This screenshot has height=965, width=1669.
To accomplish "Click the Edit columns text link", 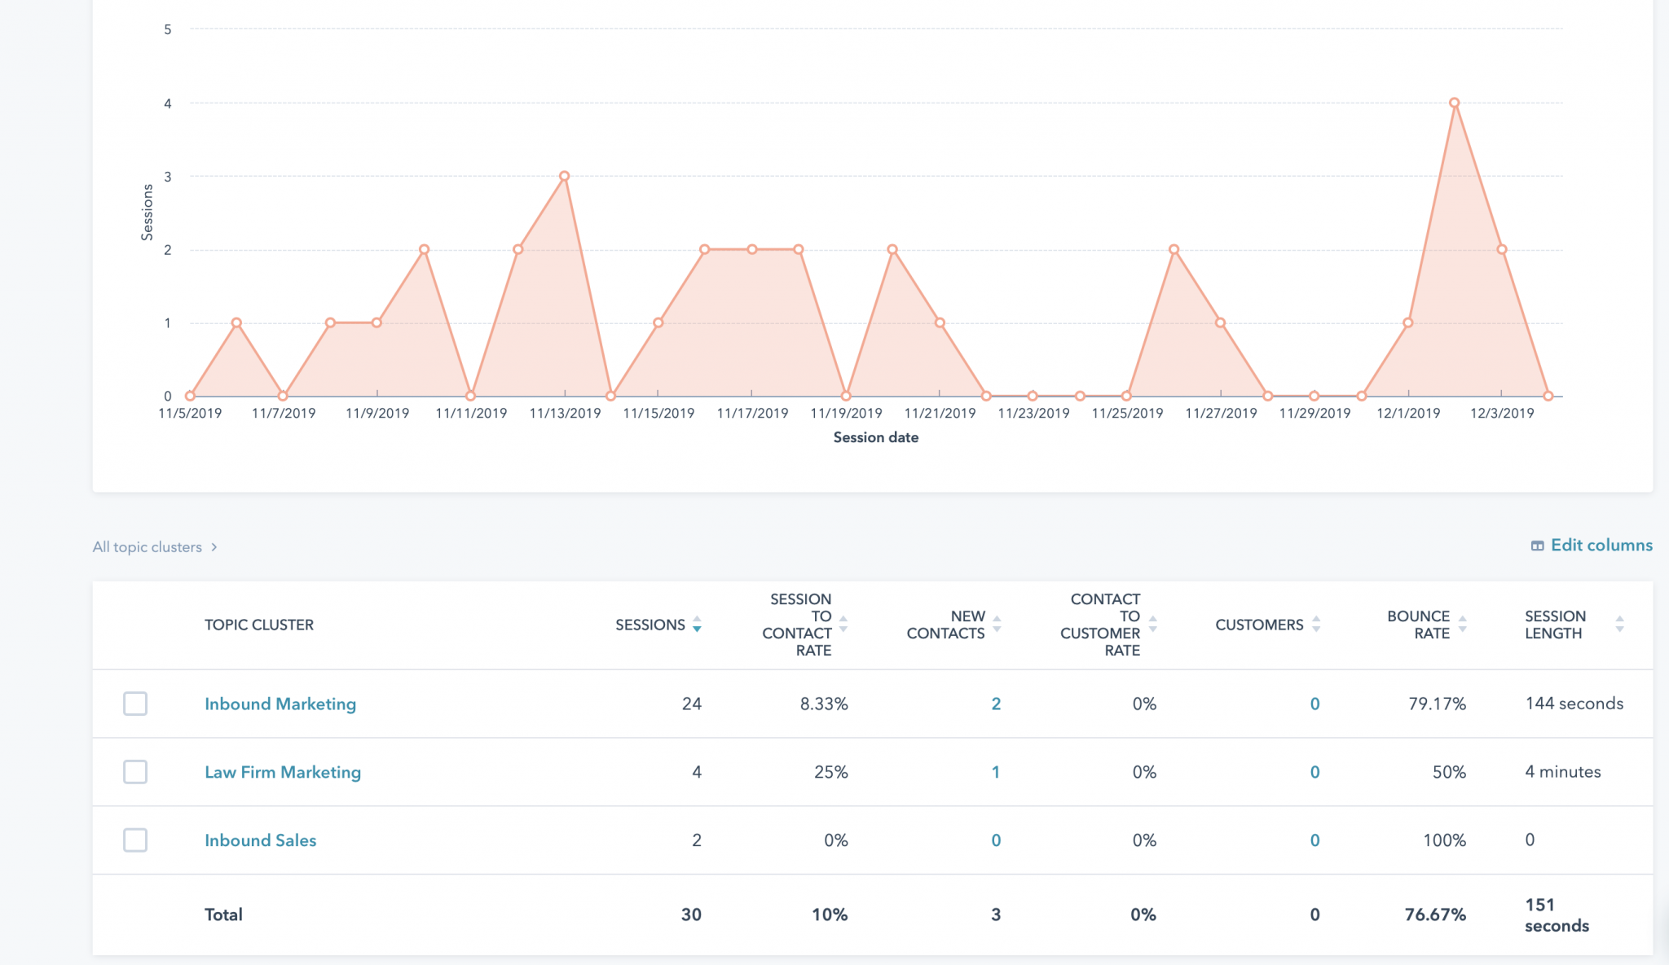I will tap(1601, 545).
